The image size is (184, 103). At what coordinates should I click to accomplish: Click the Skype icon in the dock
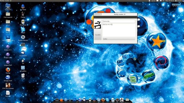[x=107, y=100]
